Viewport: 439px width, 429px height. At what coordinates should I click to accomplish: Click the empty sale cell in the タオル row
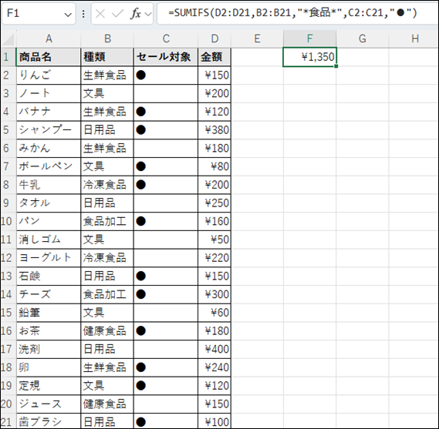[x=166, y=203]
